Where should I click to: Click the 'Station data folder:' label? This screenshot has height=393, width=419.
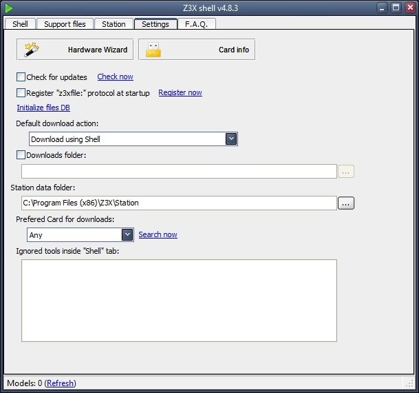click(43, 188)
